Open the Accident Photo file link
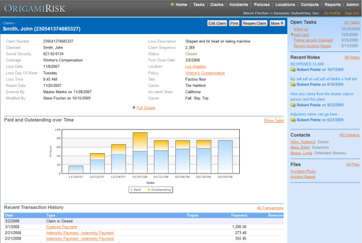The width and height of the screenshot is (362, 243). point(303,171)
